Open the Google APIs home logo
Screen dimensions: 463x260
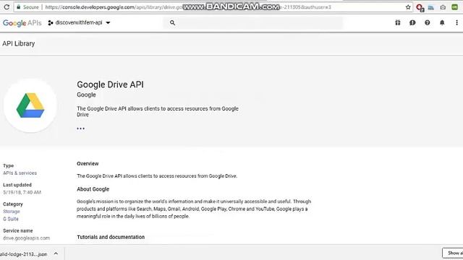(22, 23)
